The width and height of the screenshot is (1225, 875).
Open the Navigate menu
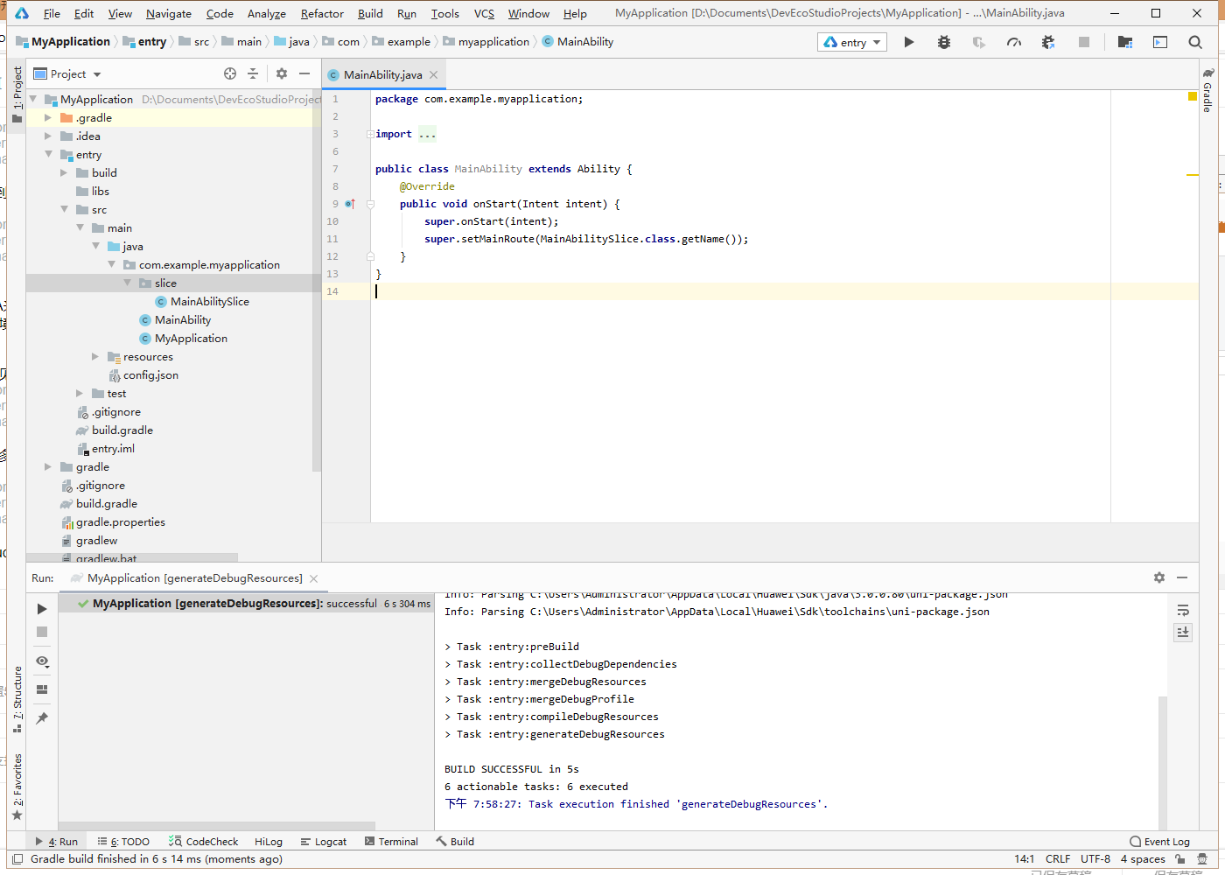[168, 13]
